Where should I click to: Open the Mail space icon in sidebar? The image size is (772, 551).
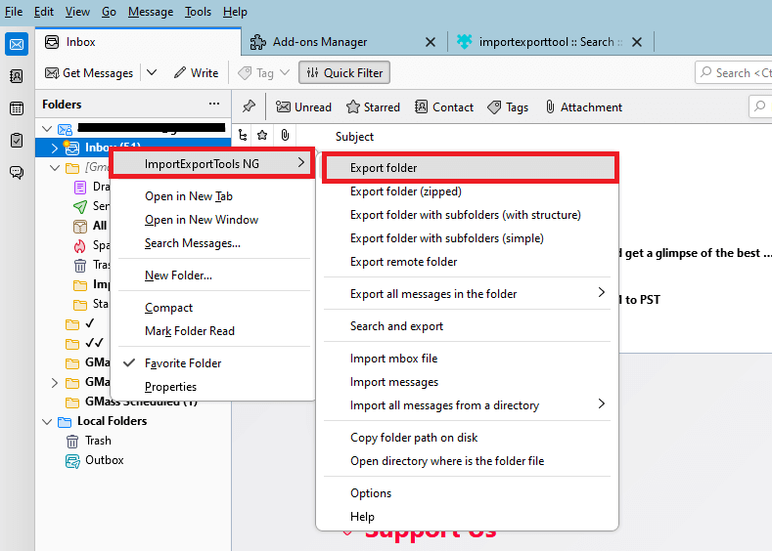(x=17, y=44)
